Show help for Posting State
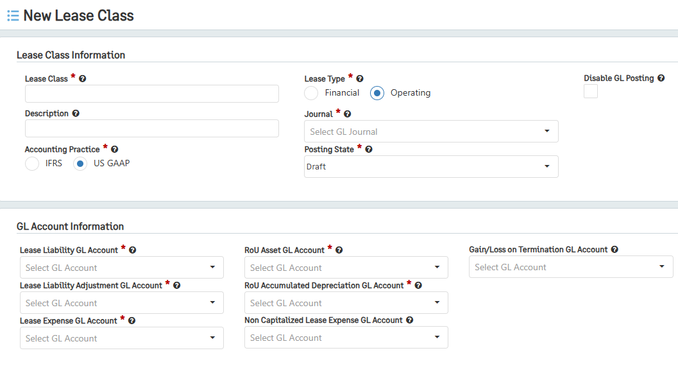The width and height of the screenshot is (678, 371). [x=369, y=150]
